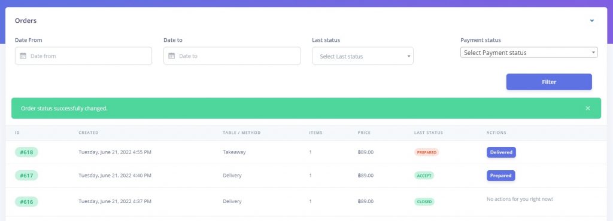Focus the Date to input field
613x221 pixels.
(x=232, y=56)
